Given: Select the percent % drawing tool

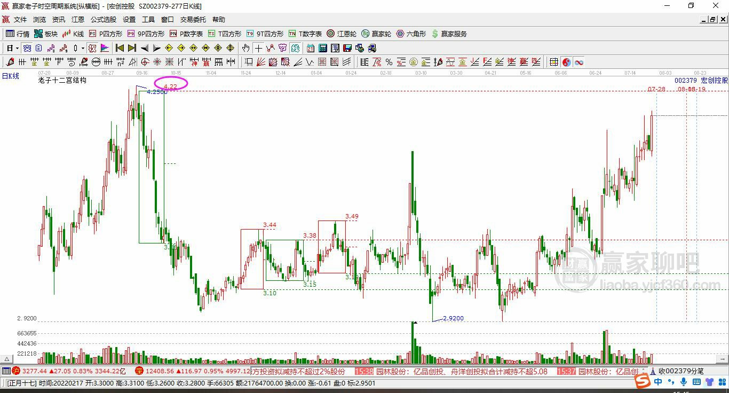Looking at the screenshot, I should (x=389, y=62).
